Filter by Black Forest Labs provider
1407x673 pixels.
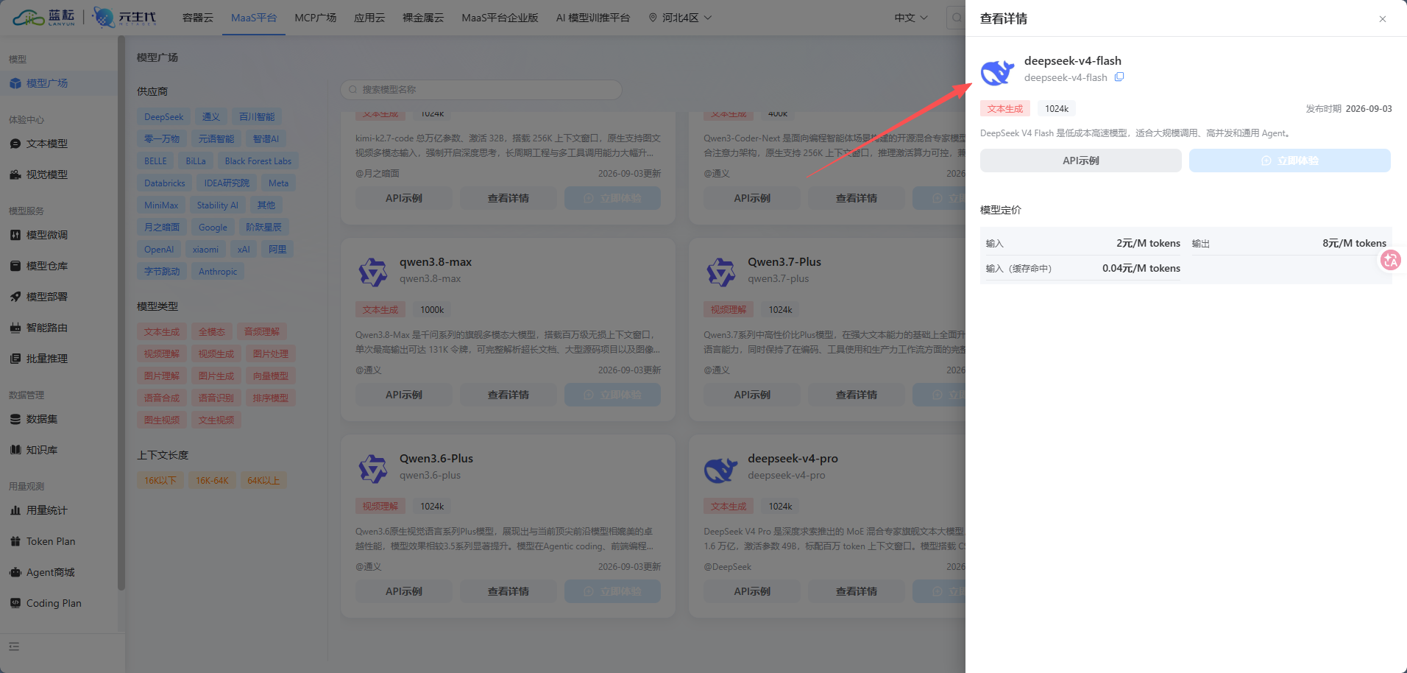258,161
